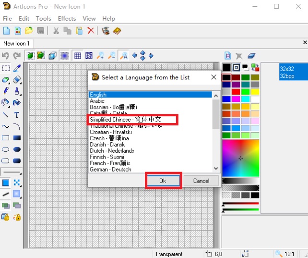308x258 pixels.
Task: Select the Text tool
Action: [x=17, y=115]
